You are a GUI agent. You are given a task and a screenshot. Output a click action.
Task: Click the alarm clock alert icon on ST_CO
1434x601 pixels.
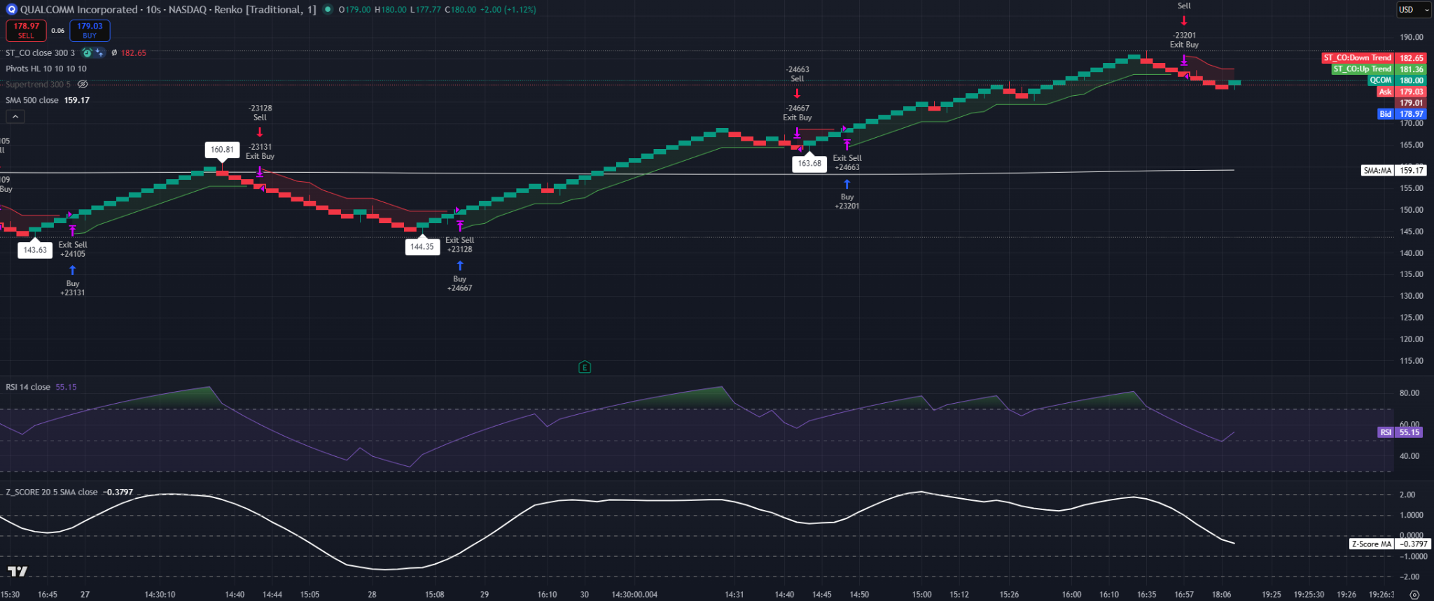tap(87, 53)
